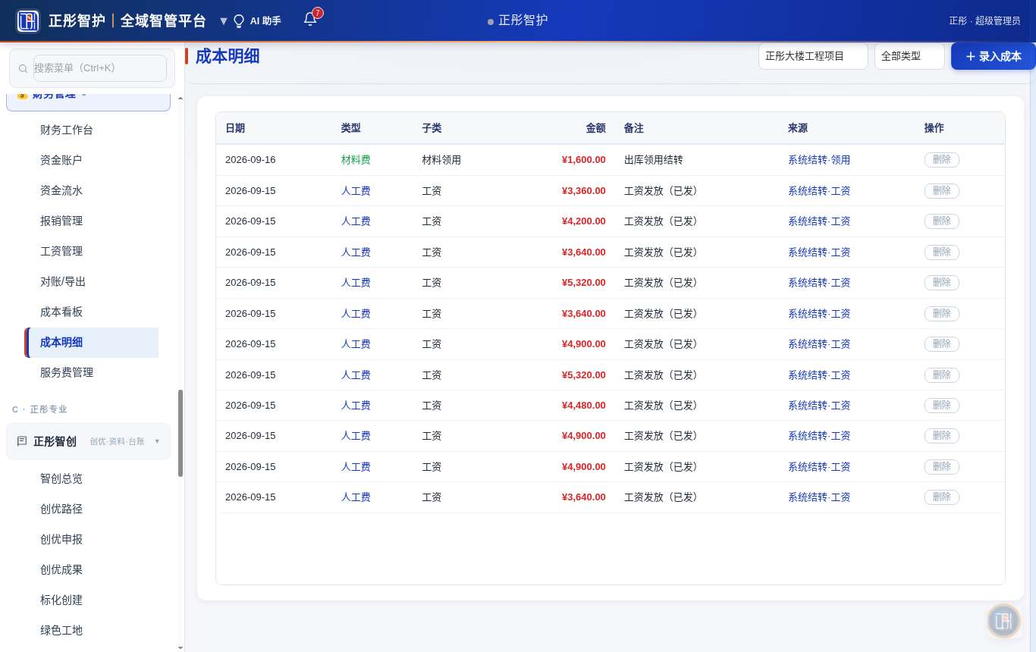This screenshot has height=652, width=1036.
Task: Open 系统结转·工资 link in ¥4,480.00 row
Action: point(819,406)
